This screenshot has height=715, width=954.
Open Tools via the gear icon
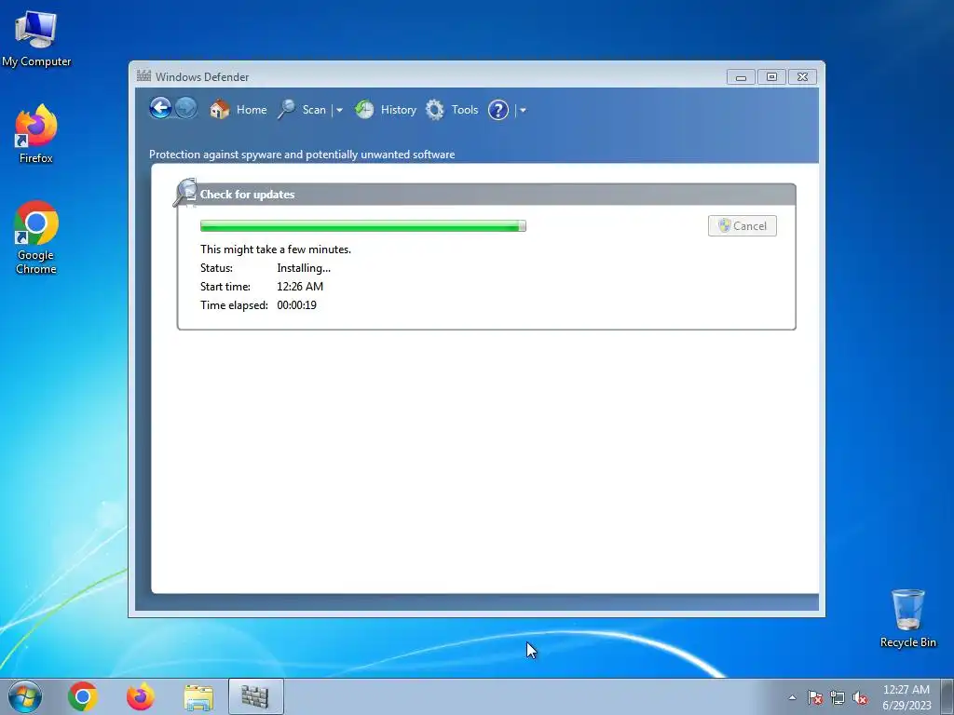[434, 110]
